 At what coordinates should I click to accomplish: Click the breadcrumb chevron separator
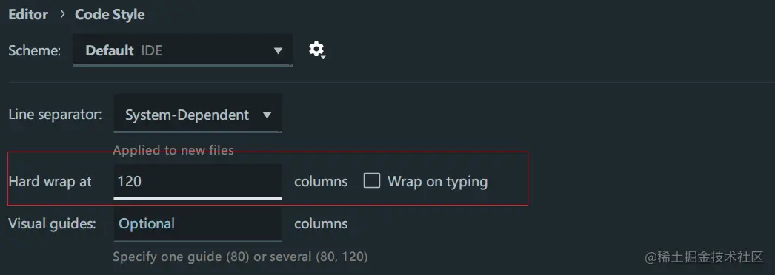click(62, 14)
